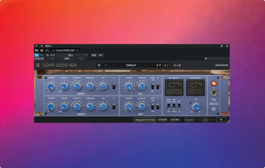Screen dimensions: 265x168
Task: Click the sidechain arrow icon
Action: click(100, 55)
